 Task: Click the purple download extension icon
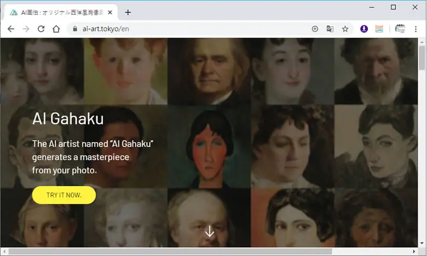tap(364, 28)
